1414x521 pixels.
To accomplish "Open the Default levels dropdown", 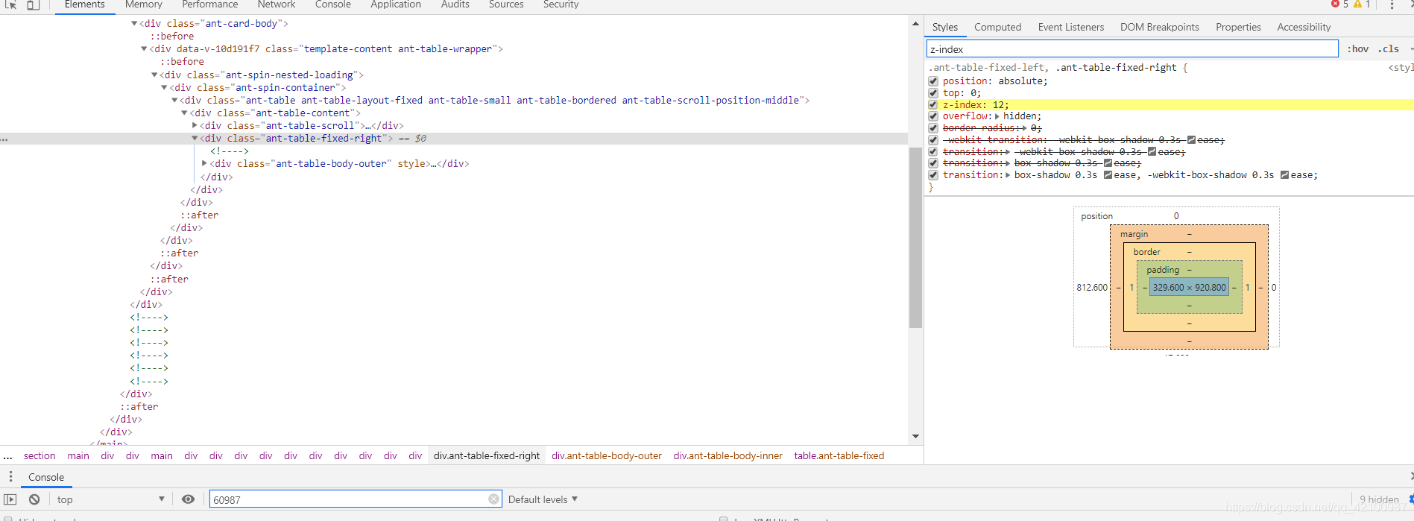I will pos(543,499).
